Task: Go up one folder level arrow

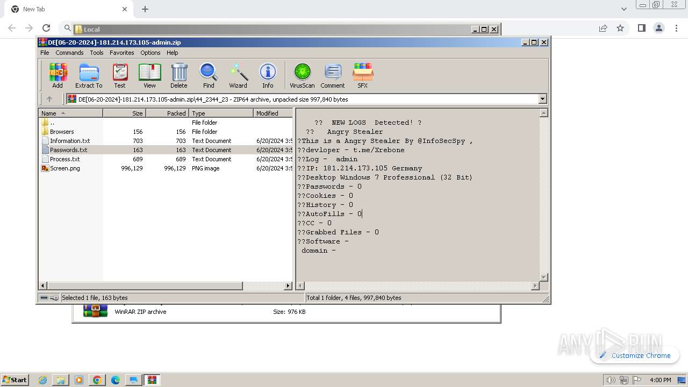Action: 49,99
